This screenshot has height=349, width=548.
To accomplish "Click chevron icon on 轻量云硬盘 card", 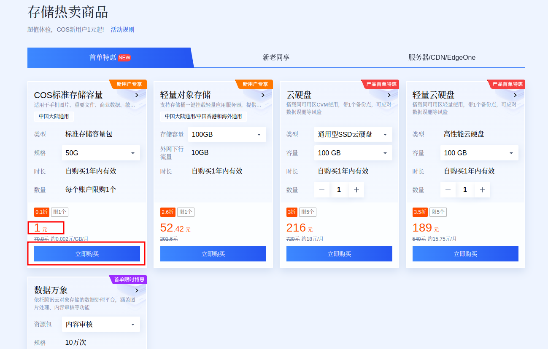I will pyautogui.click(x=515, y=95).
